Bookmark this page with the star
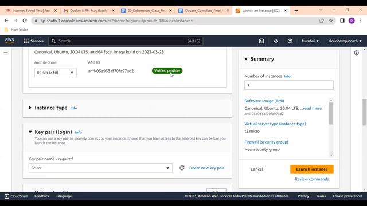367x206 pixels. (x=331, y=21)
